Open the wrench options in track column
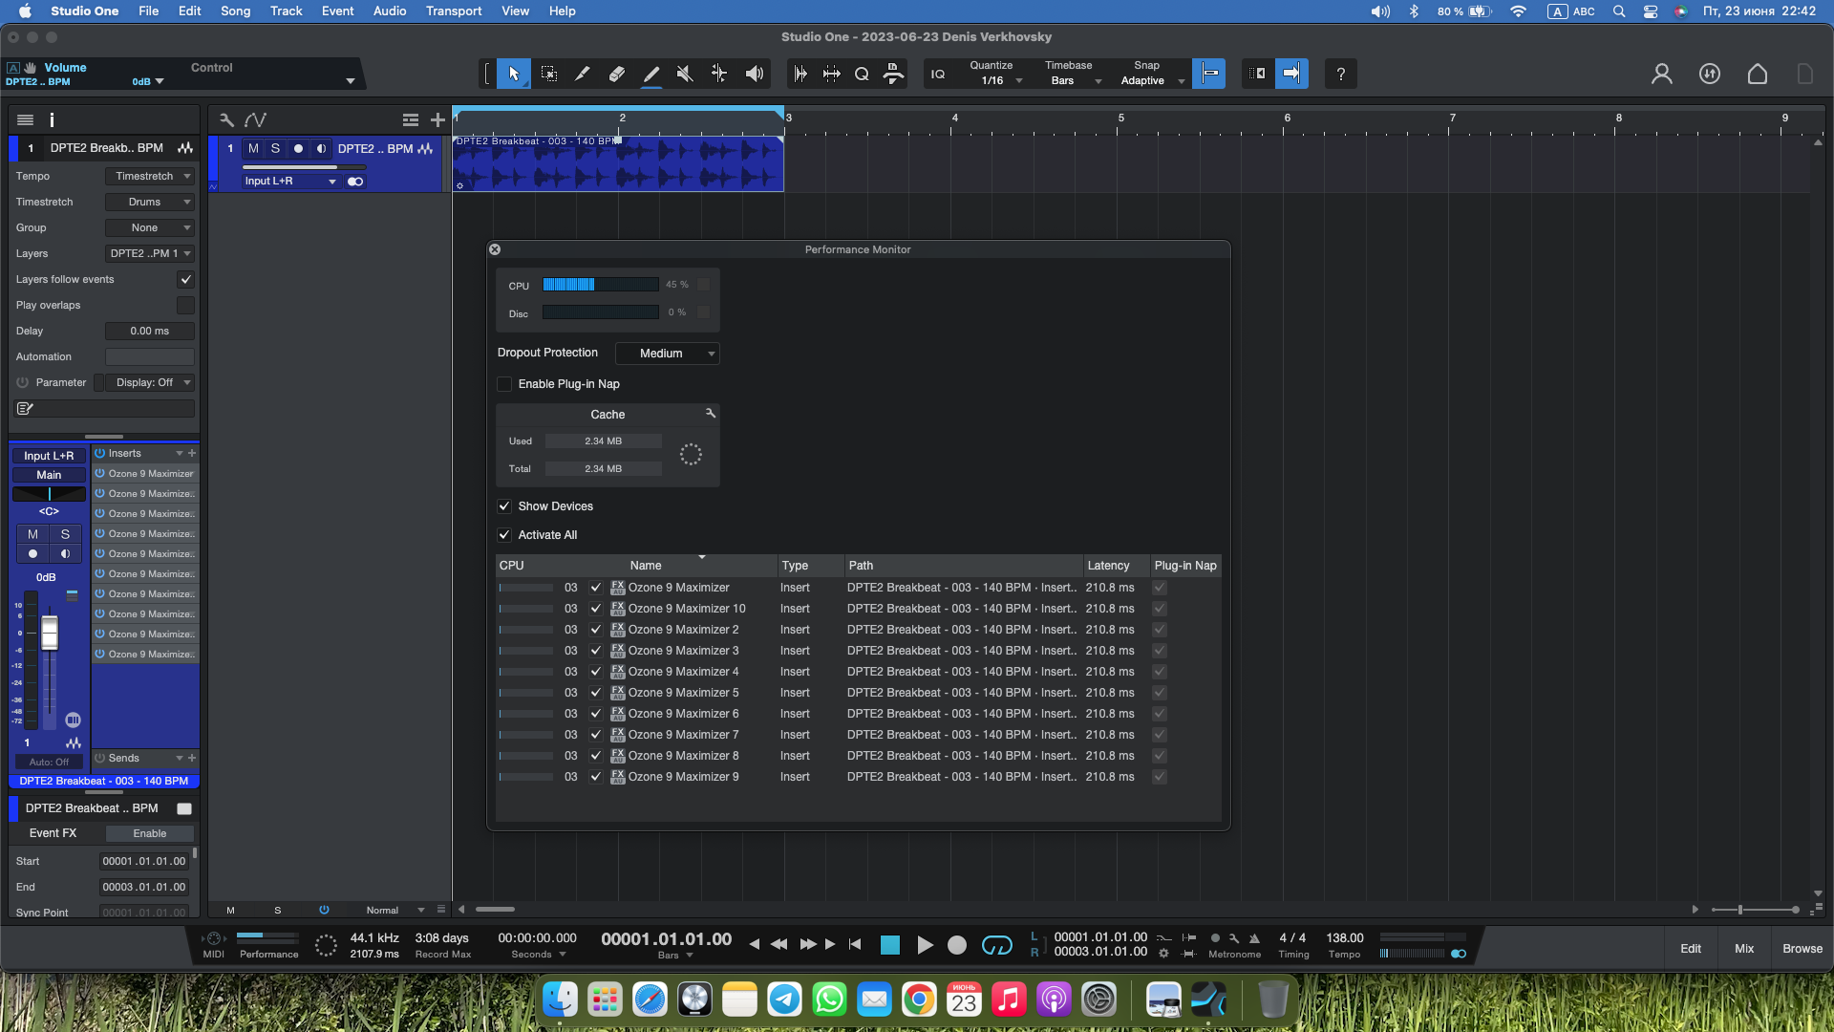Screen dimensions: 1834x1032 [x=226, y=119]
